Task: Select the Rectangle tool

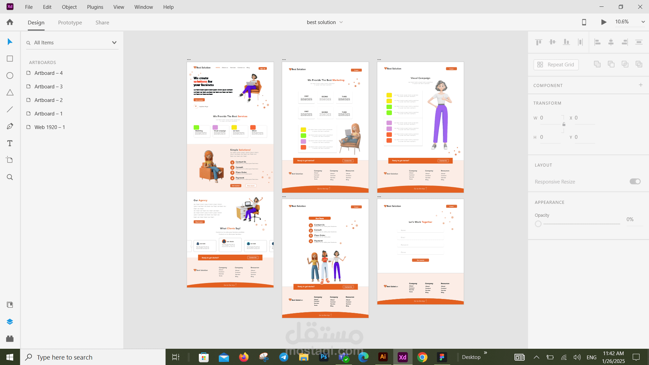Action: coord(10,58)
